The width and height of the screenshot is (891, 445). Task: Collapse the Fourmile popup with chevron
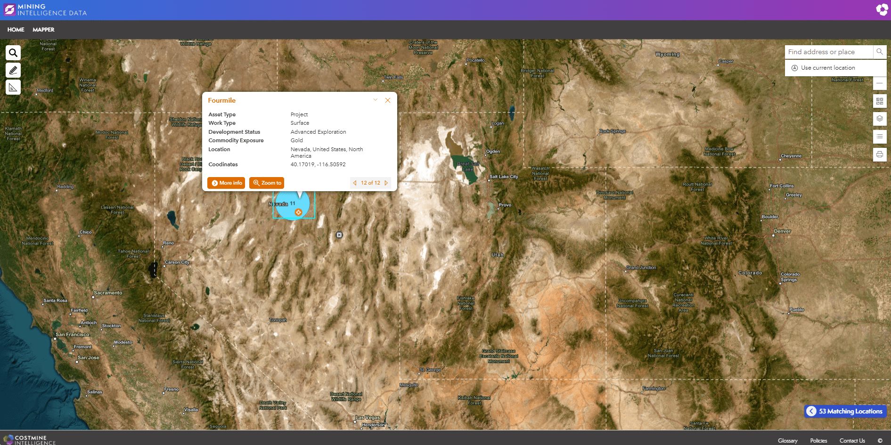tap(376, 100)
